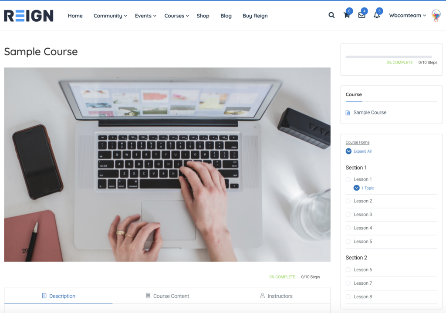Toggle Lesson 4 completion circle
Screen dimensions: 446x313
pos(348,228)
